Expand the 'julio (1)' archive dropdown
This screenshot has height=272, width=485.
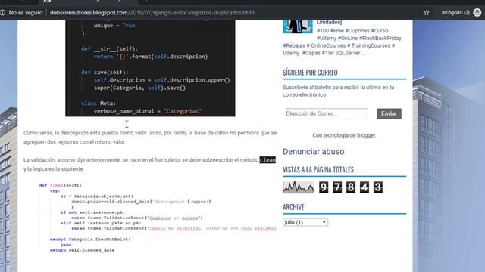point(305,222)
